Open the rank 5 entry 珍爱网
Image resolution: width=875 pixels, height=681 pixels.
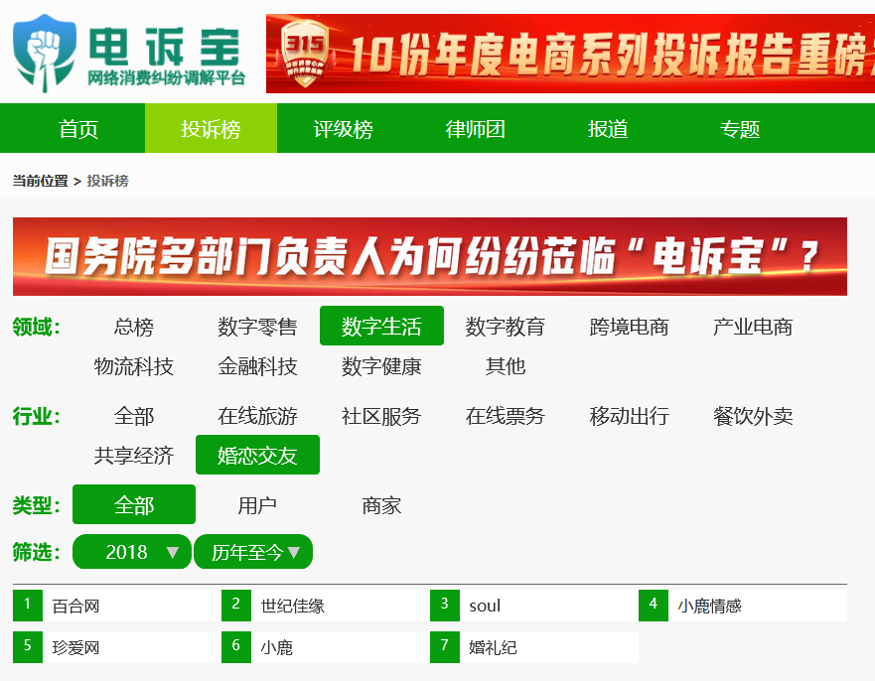[117, 647]
